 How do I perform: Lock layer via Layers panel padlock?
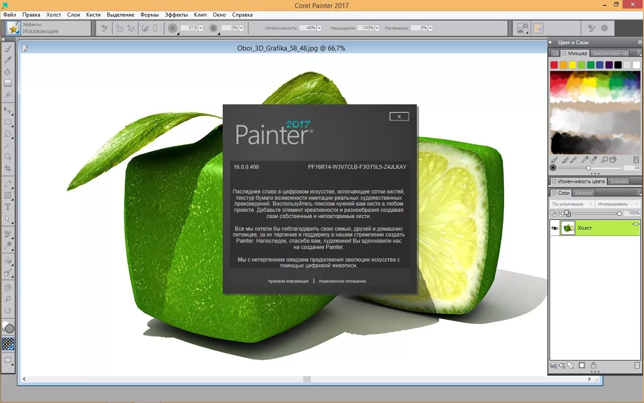click(x=593, y=365)
